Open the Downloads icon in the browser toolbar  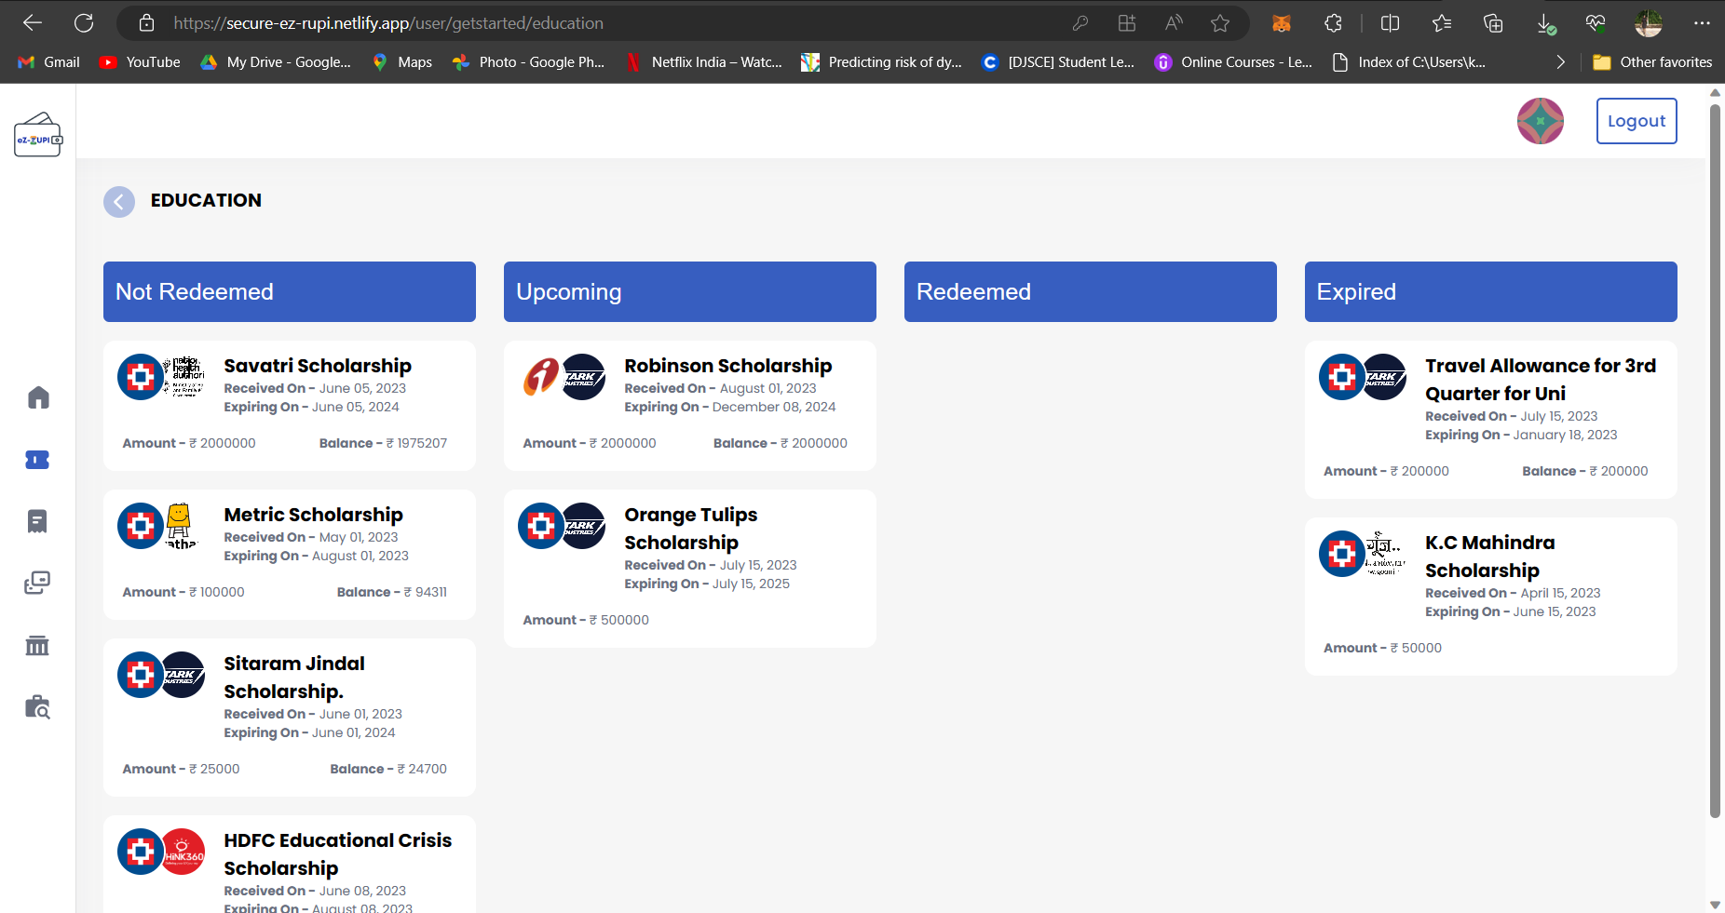point(1547,22)
